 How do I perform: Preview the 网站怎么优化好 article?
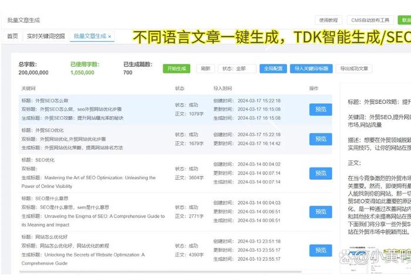(x=321, y=250)
